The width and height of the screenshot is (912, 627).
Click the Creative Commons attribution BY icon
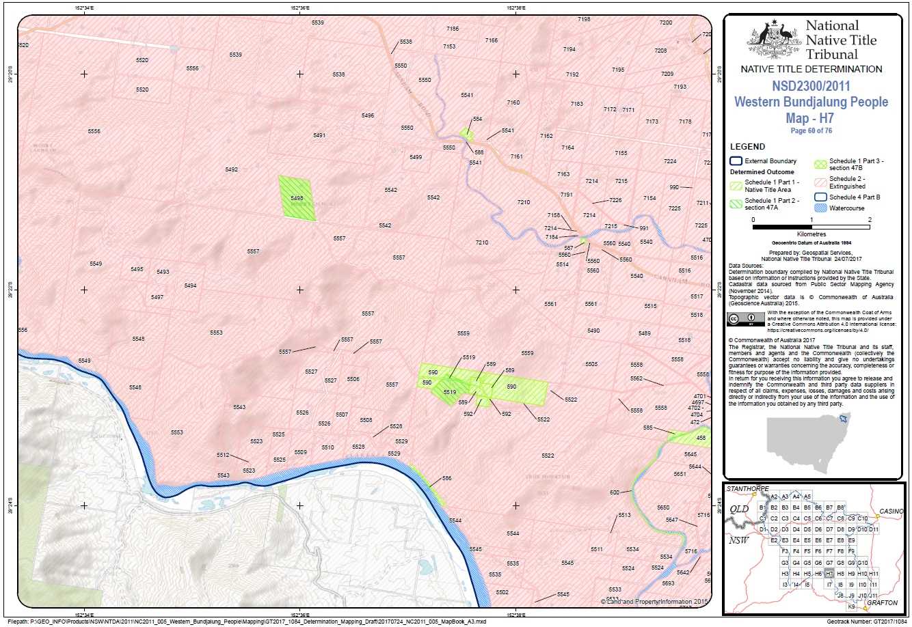tap(751, 318)
